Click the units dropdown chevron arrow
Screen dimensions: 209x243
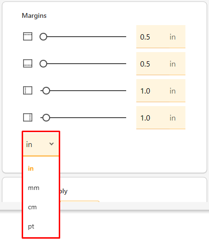[x=52, y=144]
